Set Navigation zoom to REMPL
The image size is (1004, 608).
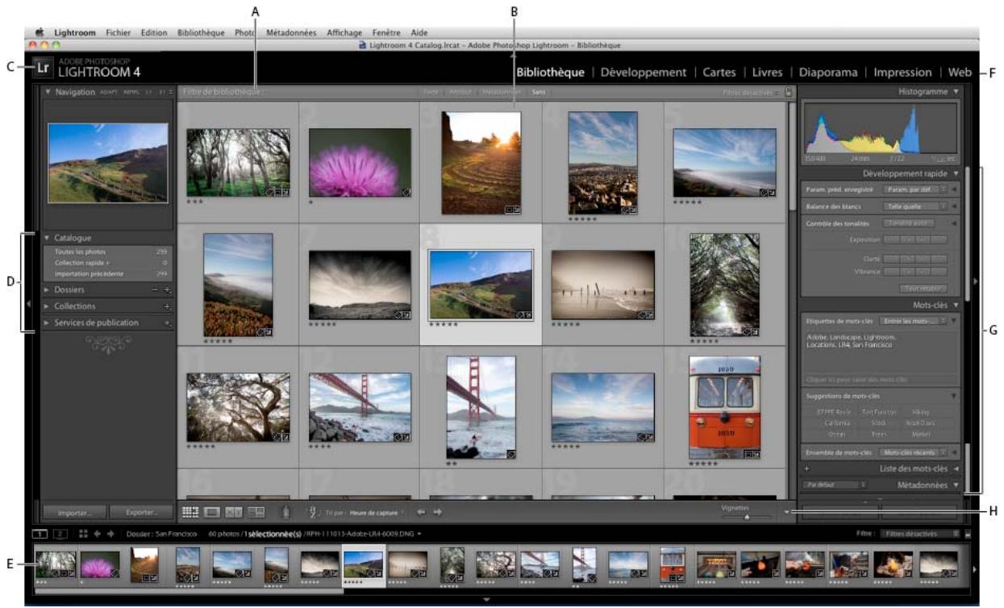point(131,93)
